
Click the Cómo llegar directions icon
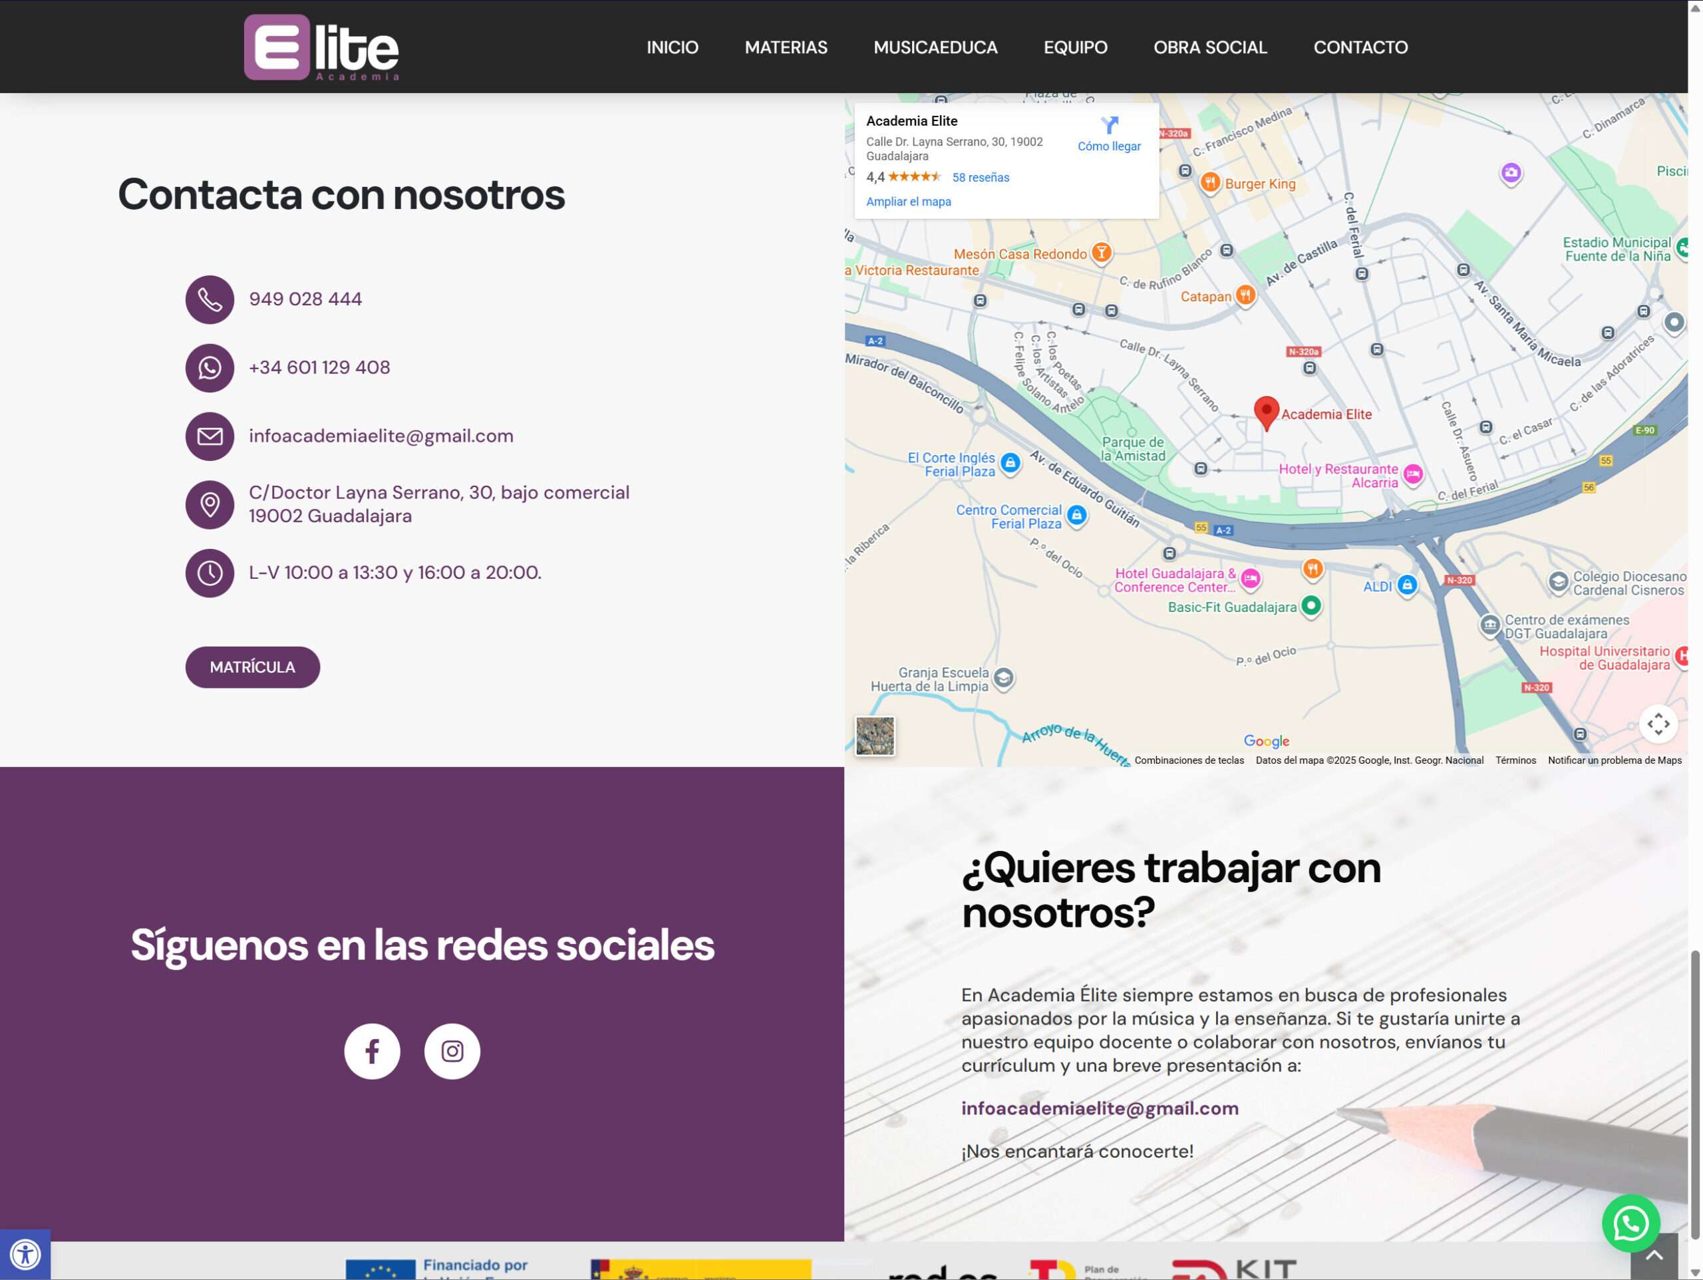1109,126
